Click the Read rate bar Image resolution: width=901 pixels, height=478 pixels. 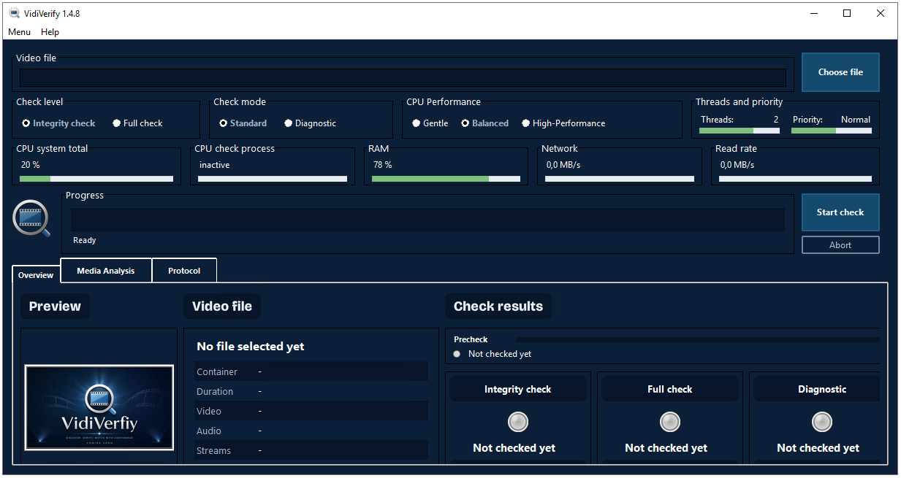[x=795, y=179]
